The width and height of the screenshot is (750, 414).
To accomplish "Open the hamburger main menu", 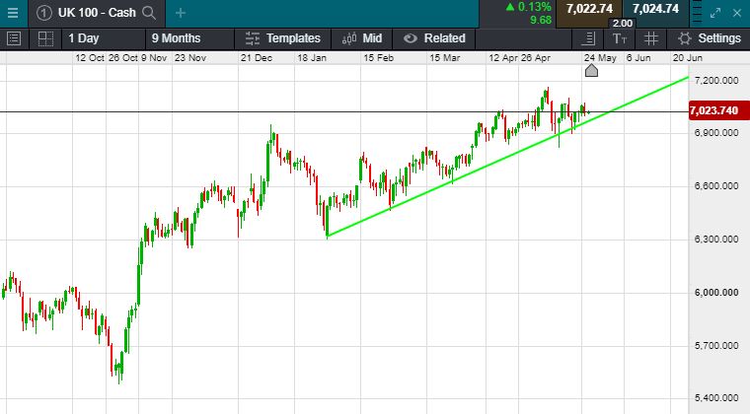I will pyautogui.click(x=12, y=13).
